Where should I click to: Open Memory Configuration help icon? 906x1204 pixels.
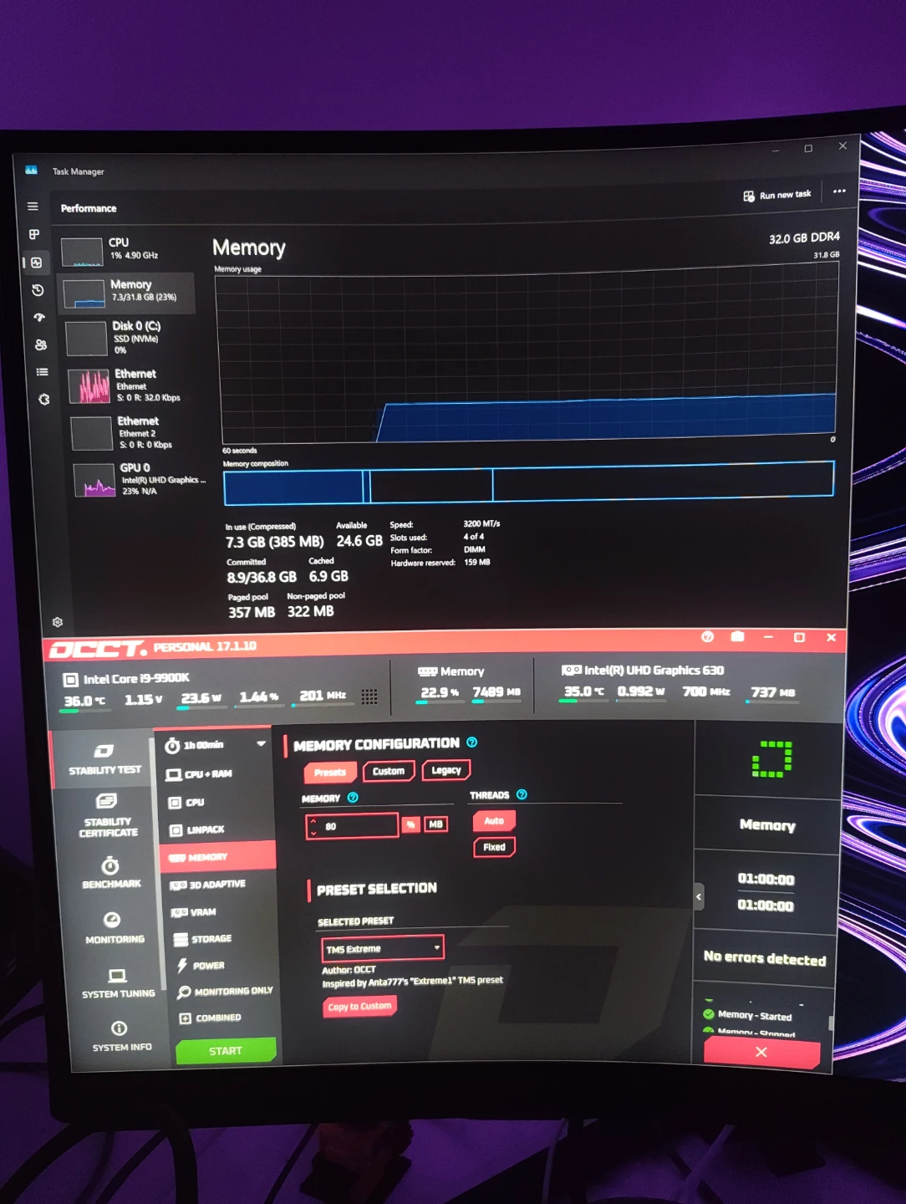(x=472, y=742)
